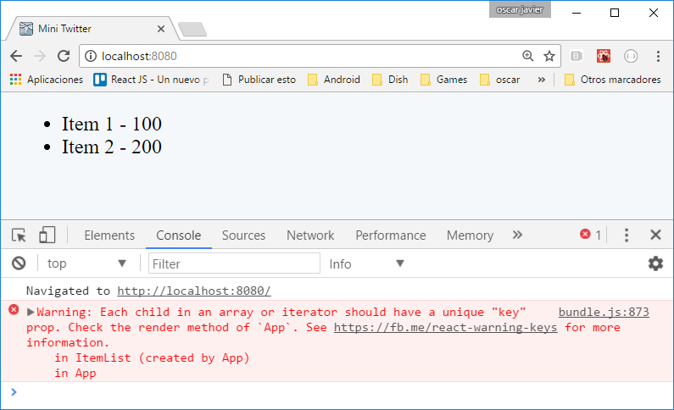View site information icon in address bar
The width and height of the screenshot is (674, 410).
(x=90, y=56)
